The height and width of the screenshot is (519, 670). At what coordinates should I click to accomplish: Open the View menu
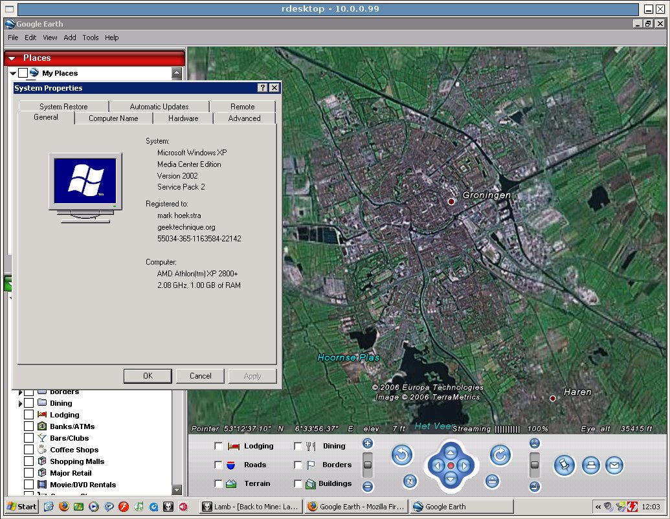(x=50, y=38)
